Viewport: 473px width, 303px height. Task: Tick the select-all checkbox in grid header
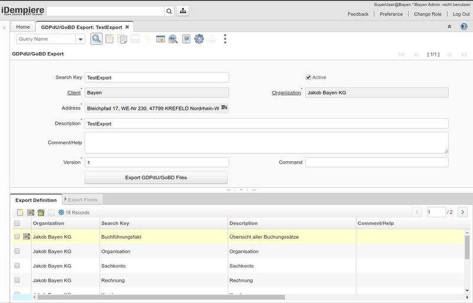(x=17, y=223)
